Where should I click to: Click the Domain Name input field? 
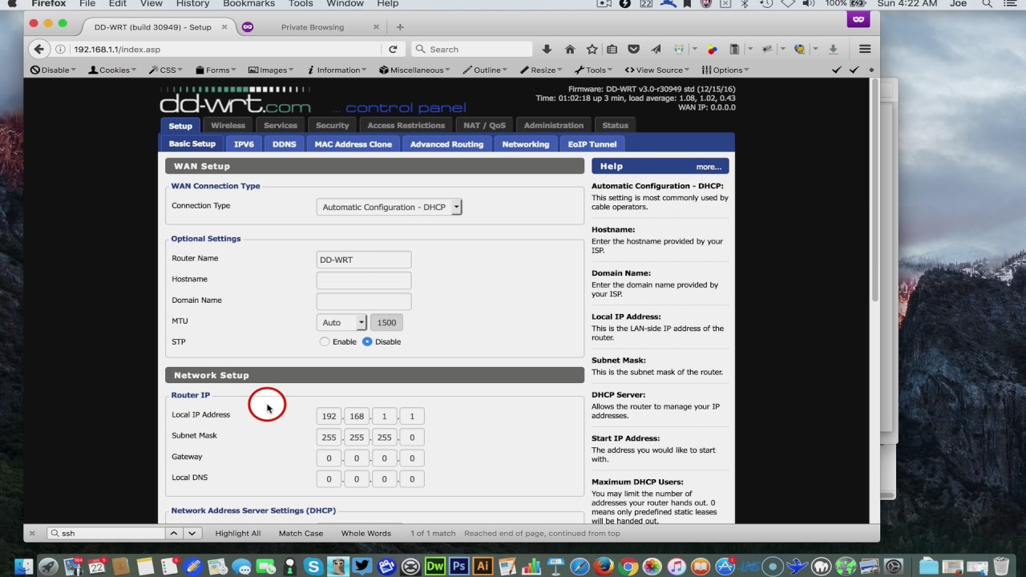pos(364,301)
